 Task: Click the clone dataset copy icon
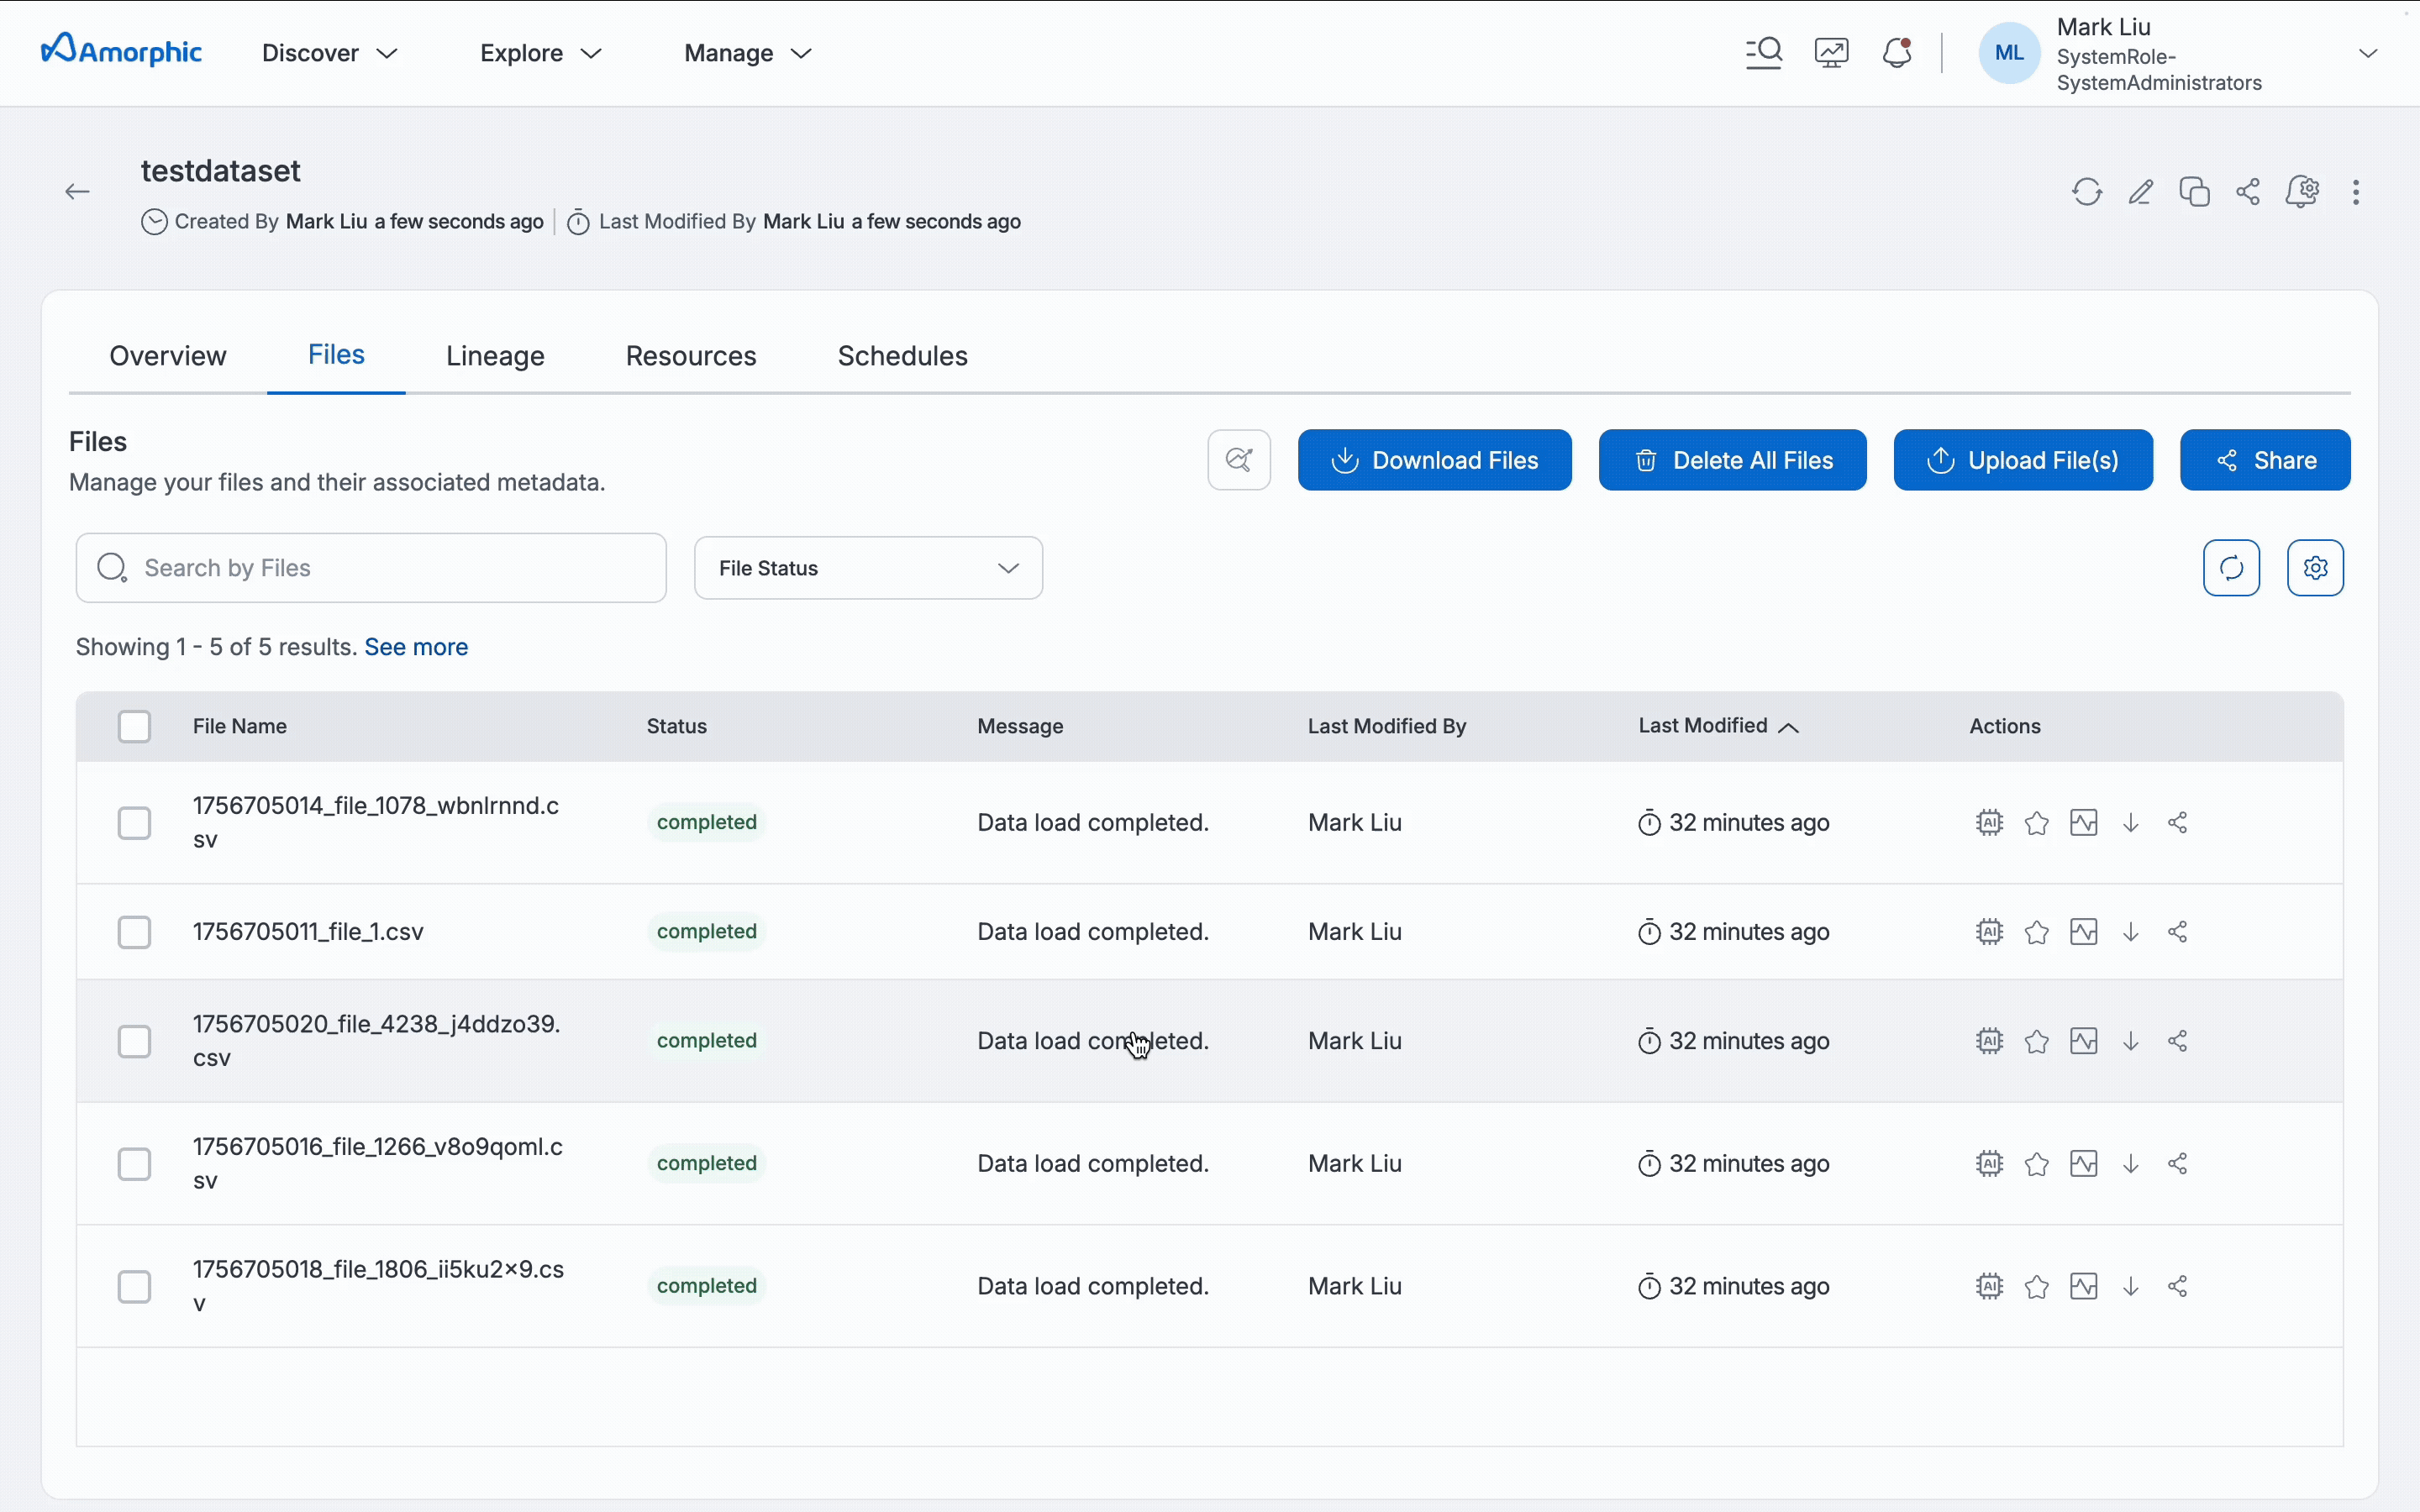2194,192
